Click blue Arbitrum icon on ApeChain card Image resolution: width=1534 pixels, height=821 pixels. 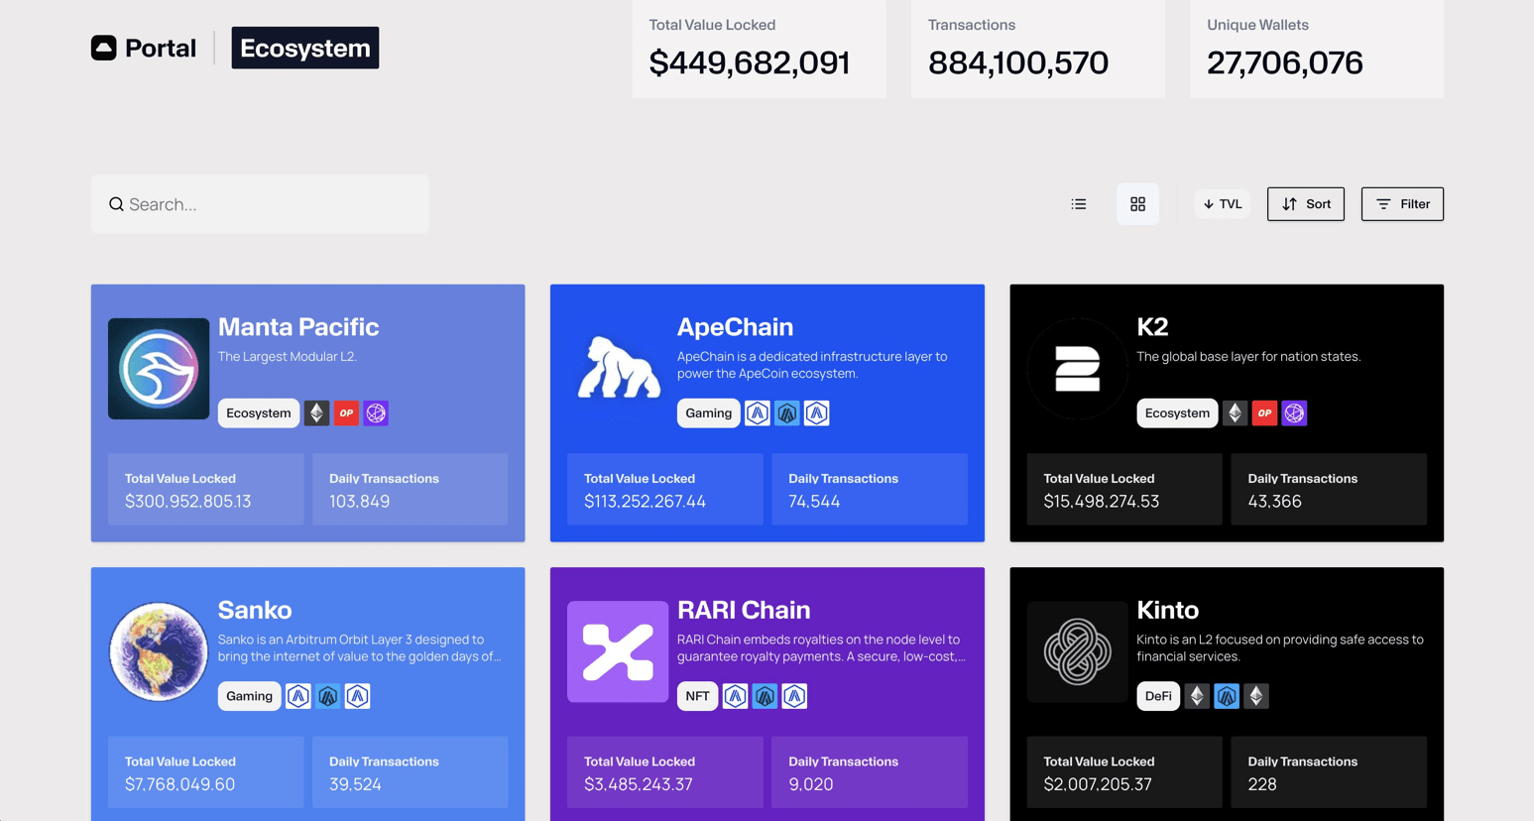point(787,413)
